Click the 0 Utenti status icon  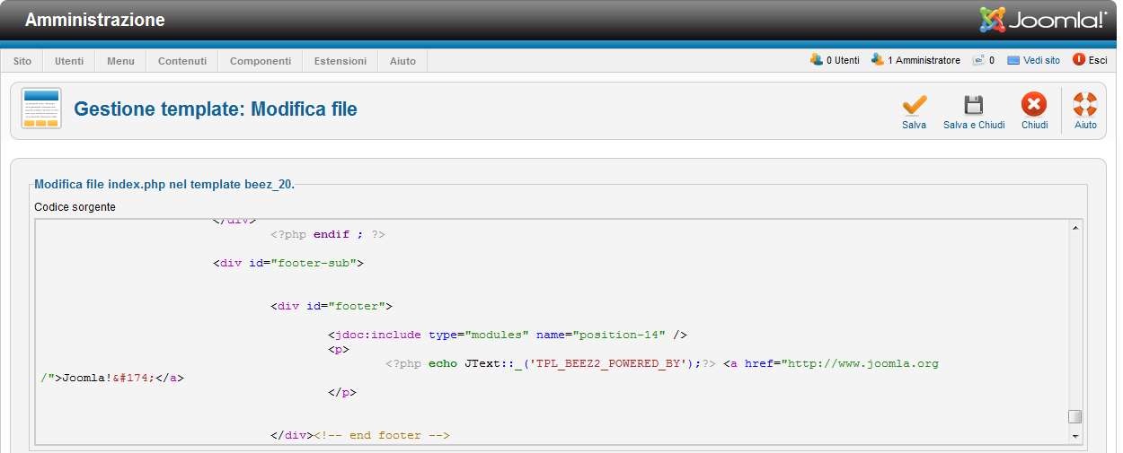tap(817, 60)
